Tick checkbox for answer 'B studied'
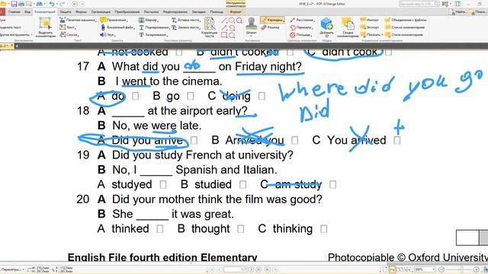The height and width of the screenshot is (274, 488). click(242, 185)
